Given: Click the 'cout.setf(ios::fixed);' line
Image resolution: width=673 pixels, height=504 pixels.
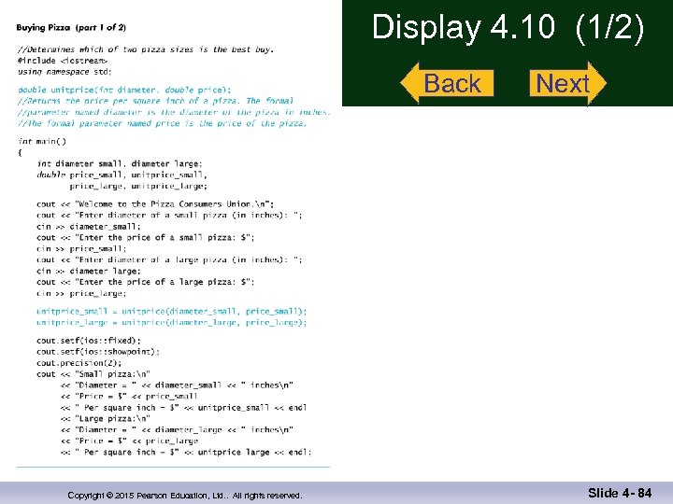Looking at the screenshot, I should [89, 341].
